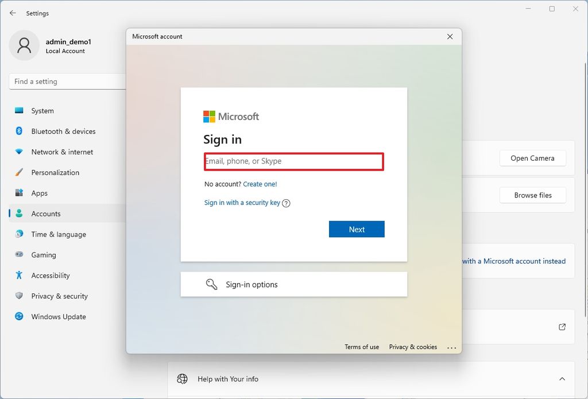The image size is (588, 399).
Task: Click the Next button to continue
Action: (357, 229)
